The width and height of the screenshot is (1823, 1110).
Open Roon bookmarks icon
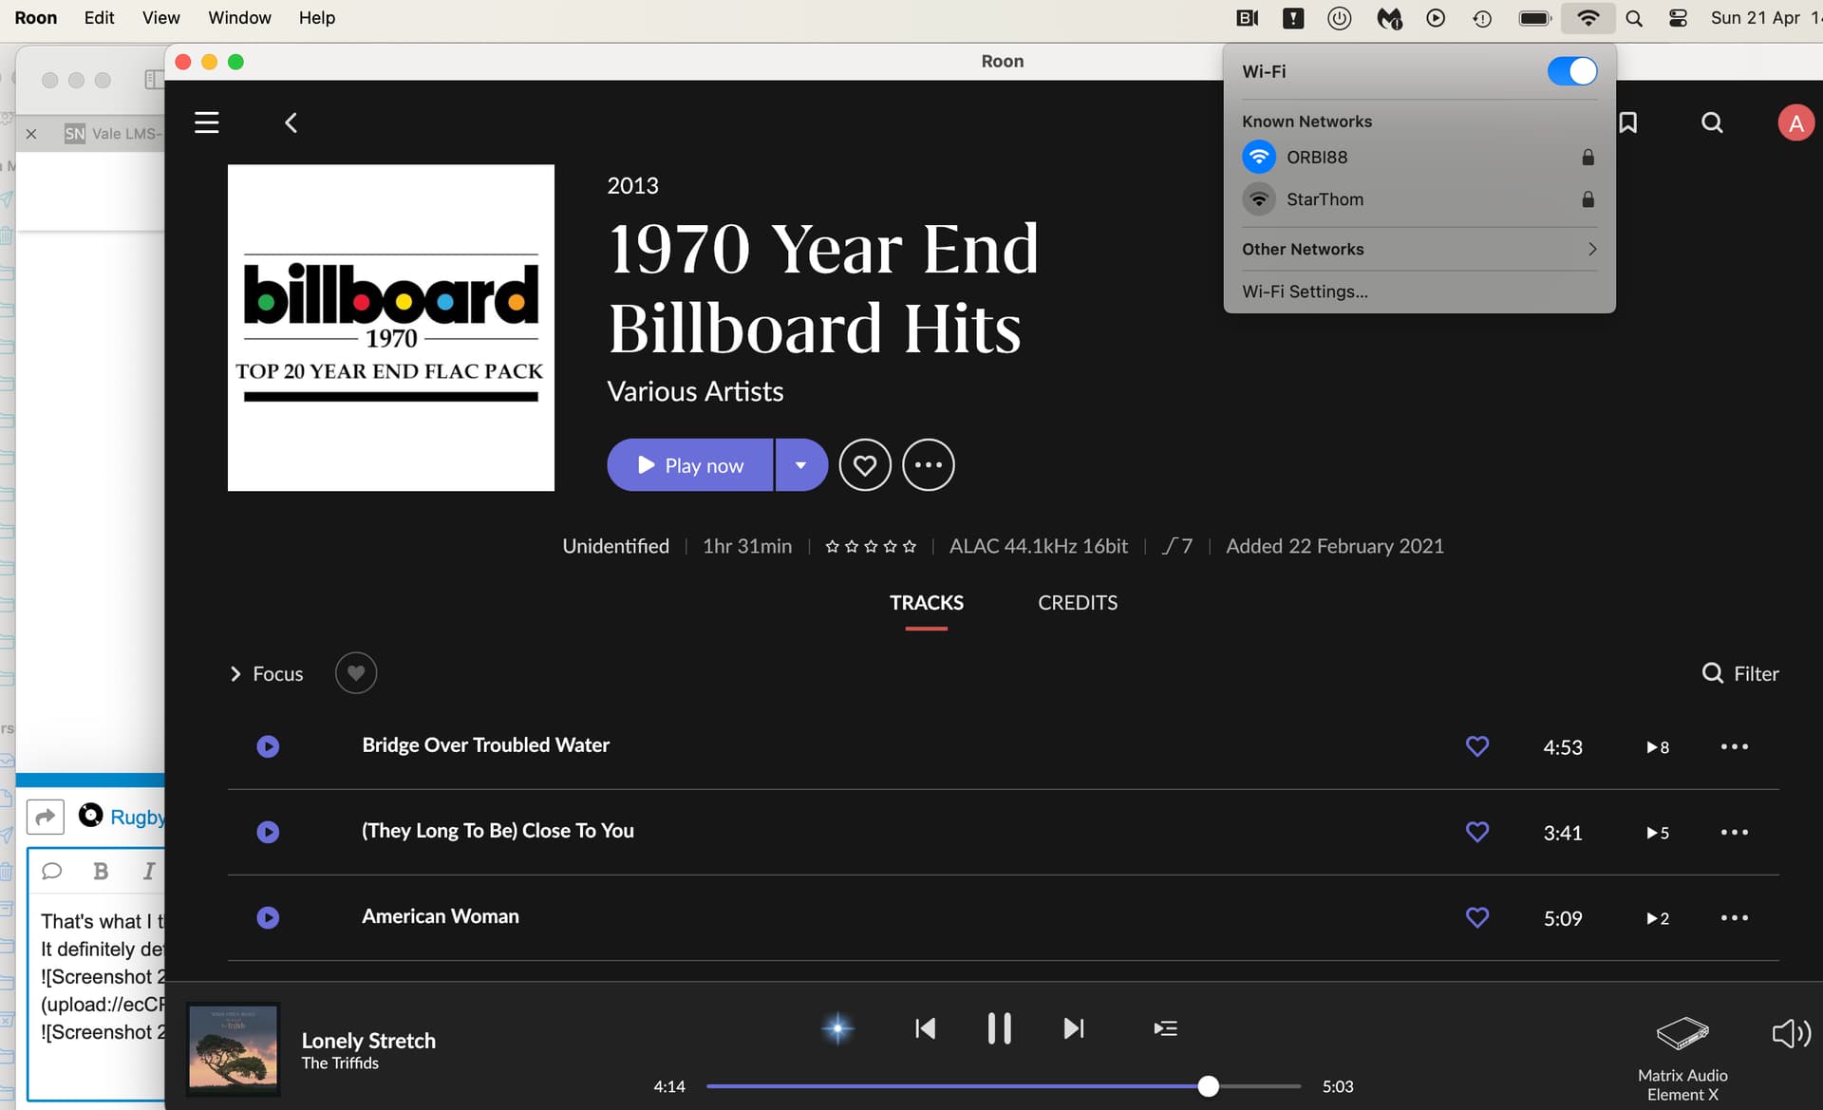click(1628, 122)
